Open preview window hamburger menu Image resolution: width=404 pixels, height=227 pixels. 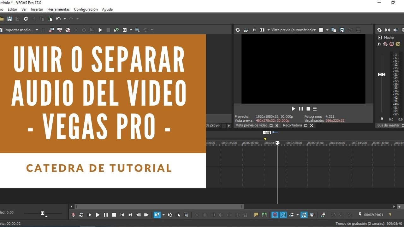click(x=315, y=108)
